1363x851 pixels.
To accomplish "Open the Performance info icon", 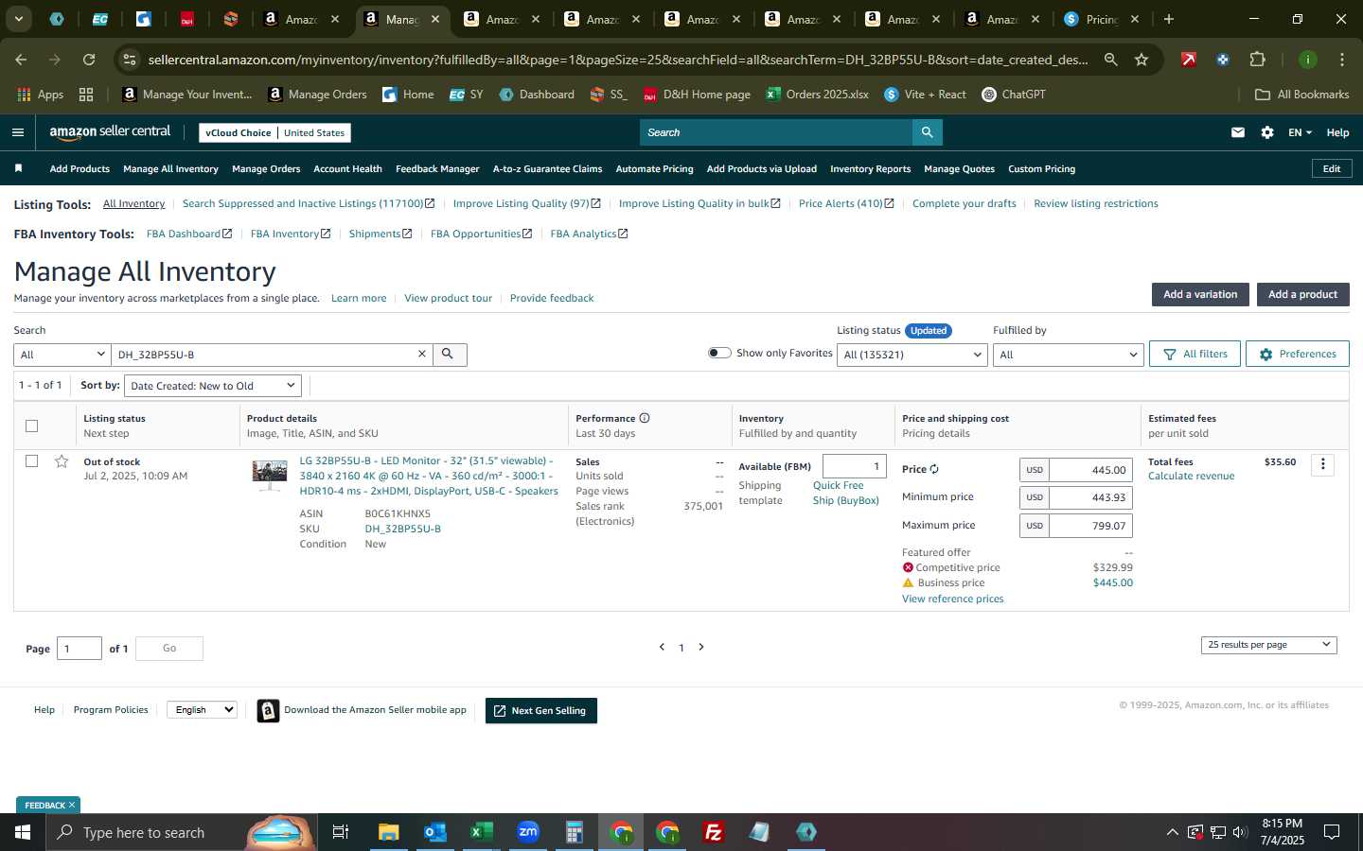I will click(x=645, y=418).
